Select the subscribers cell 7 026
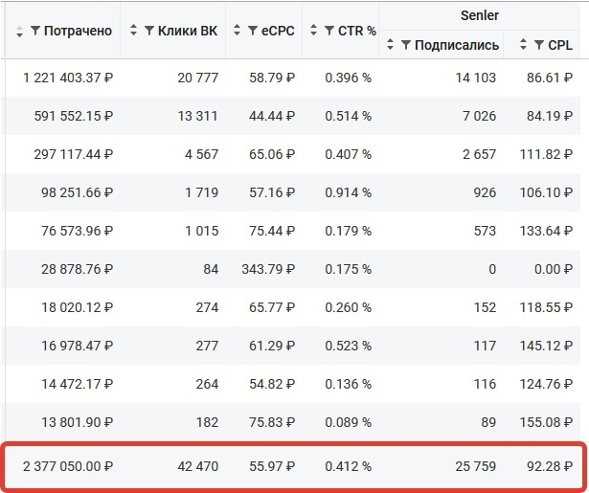 479,116
